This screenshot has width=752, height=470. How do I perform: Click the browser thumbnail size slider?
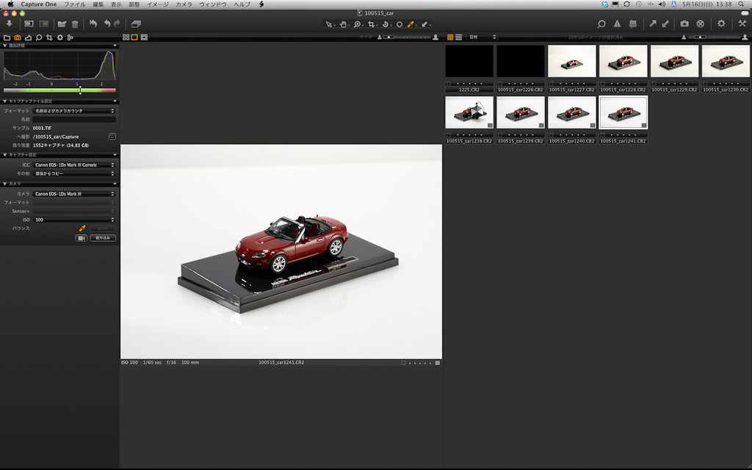point(700,37)
